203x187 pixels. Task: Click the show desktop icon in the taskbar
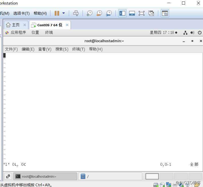click(8, 176)
